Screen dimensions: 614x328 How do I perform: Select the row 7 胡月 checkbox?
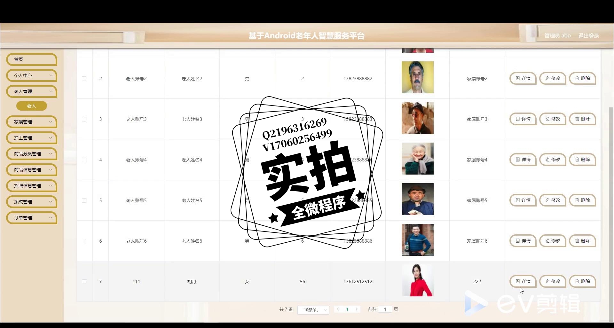[x=84, y=282]
